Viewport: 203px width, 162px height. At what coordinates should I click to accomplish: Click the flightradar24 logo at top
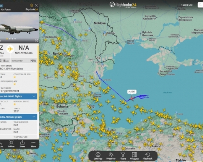(x=123, y=5)
